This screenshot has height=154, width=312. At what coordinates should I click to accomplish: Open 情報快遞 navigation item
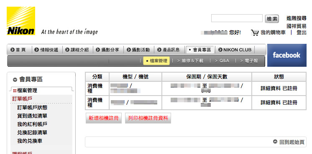[x=49, y=50]
